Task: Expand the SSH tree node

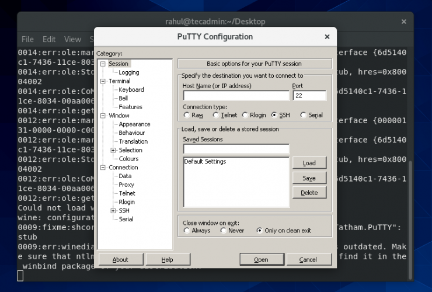Action: click(113, 210)
